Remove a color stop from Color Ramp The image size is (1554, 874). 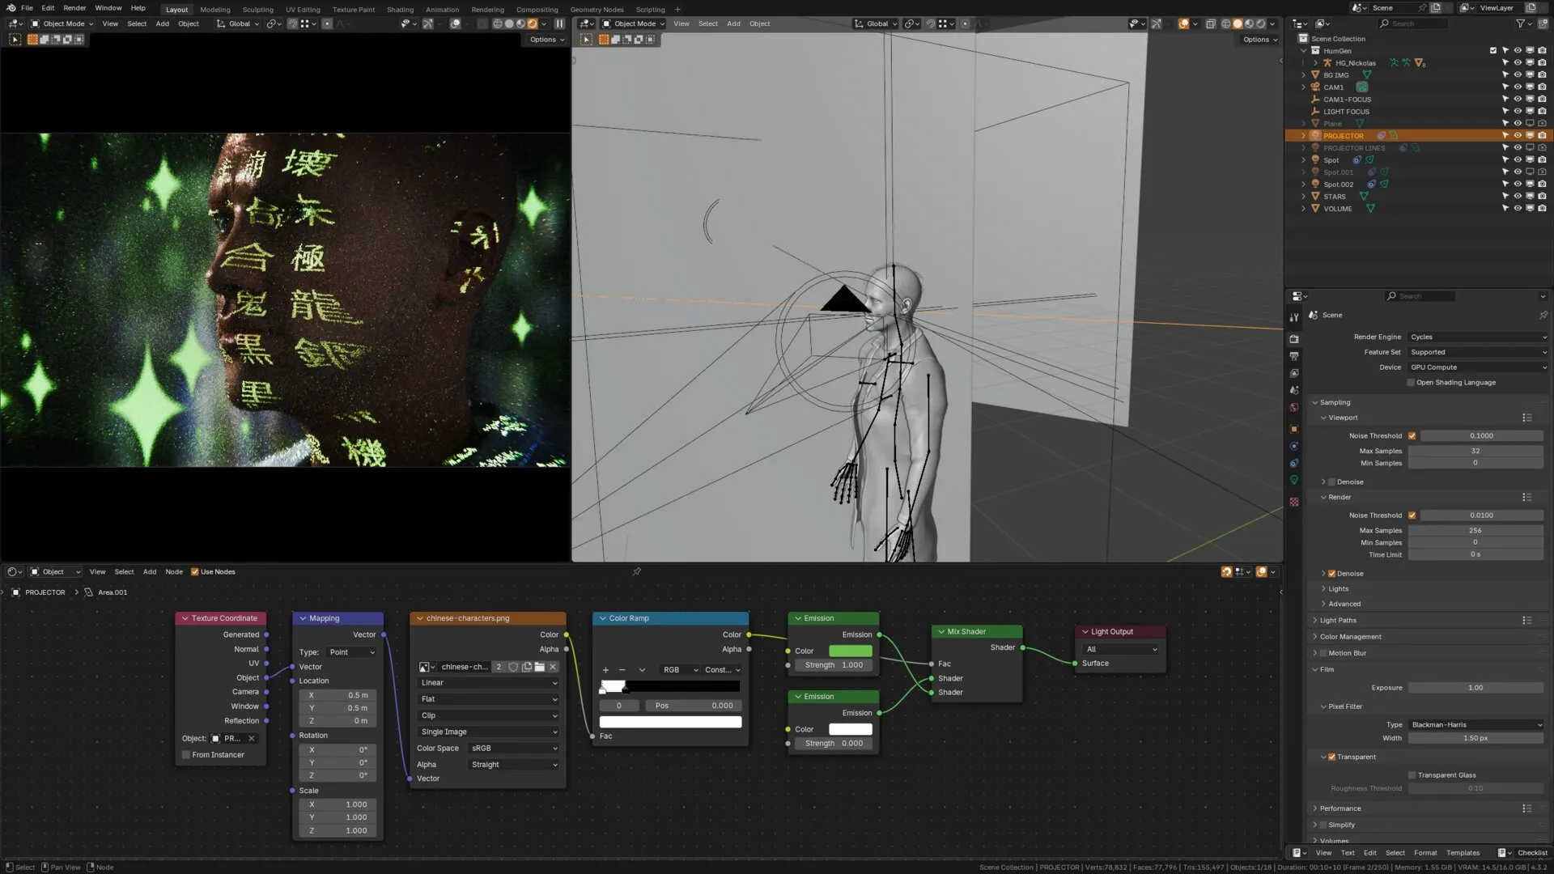pos(622,670)
